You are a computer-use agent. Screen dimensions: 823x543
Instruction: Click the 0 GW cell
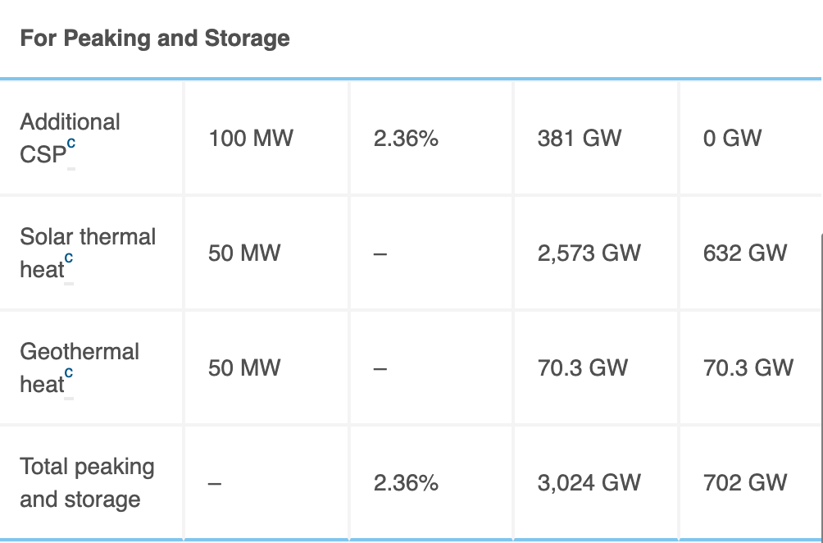pos(732,139)
